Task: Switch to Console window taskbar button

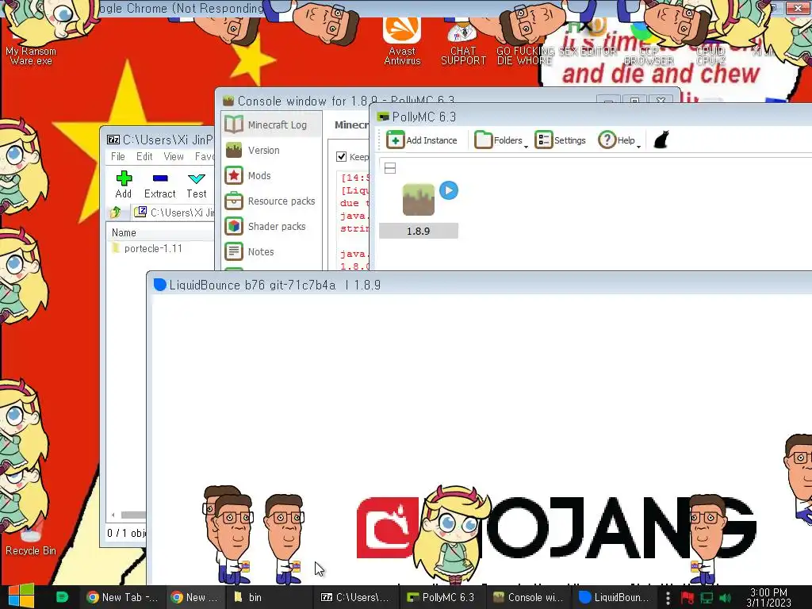Action: pyautogui.click(x=527, y=597)
